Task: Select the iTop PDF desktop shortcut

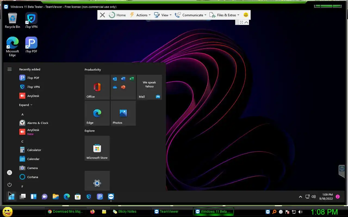Action: pos(31,45)
